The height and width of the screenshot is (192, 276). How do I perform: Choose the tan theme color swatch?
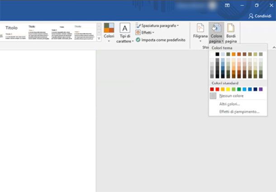coord(250,54)
